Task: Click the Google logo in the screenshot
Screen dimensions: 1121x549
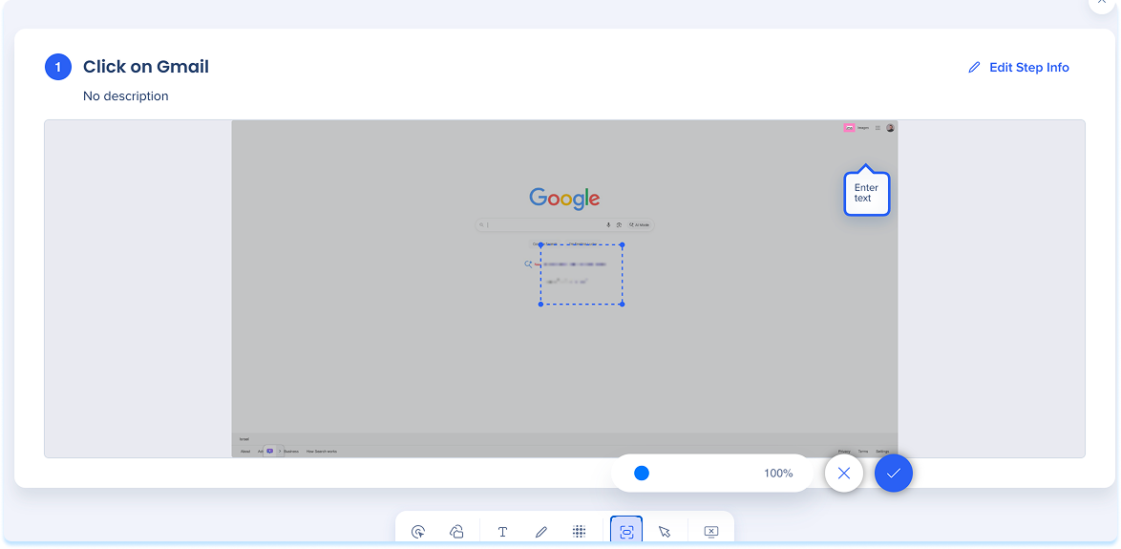Action: [x=564, y=199]
